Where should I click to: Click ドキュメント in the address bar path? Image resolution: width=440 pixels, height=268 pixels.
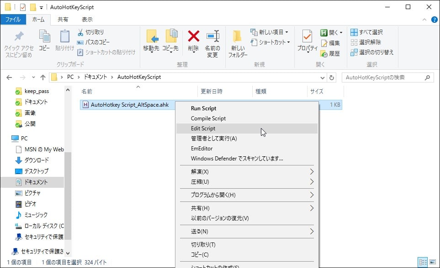point(95,77)
